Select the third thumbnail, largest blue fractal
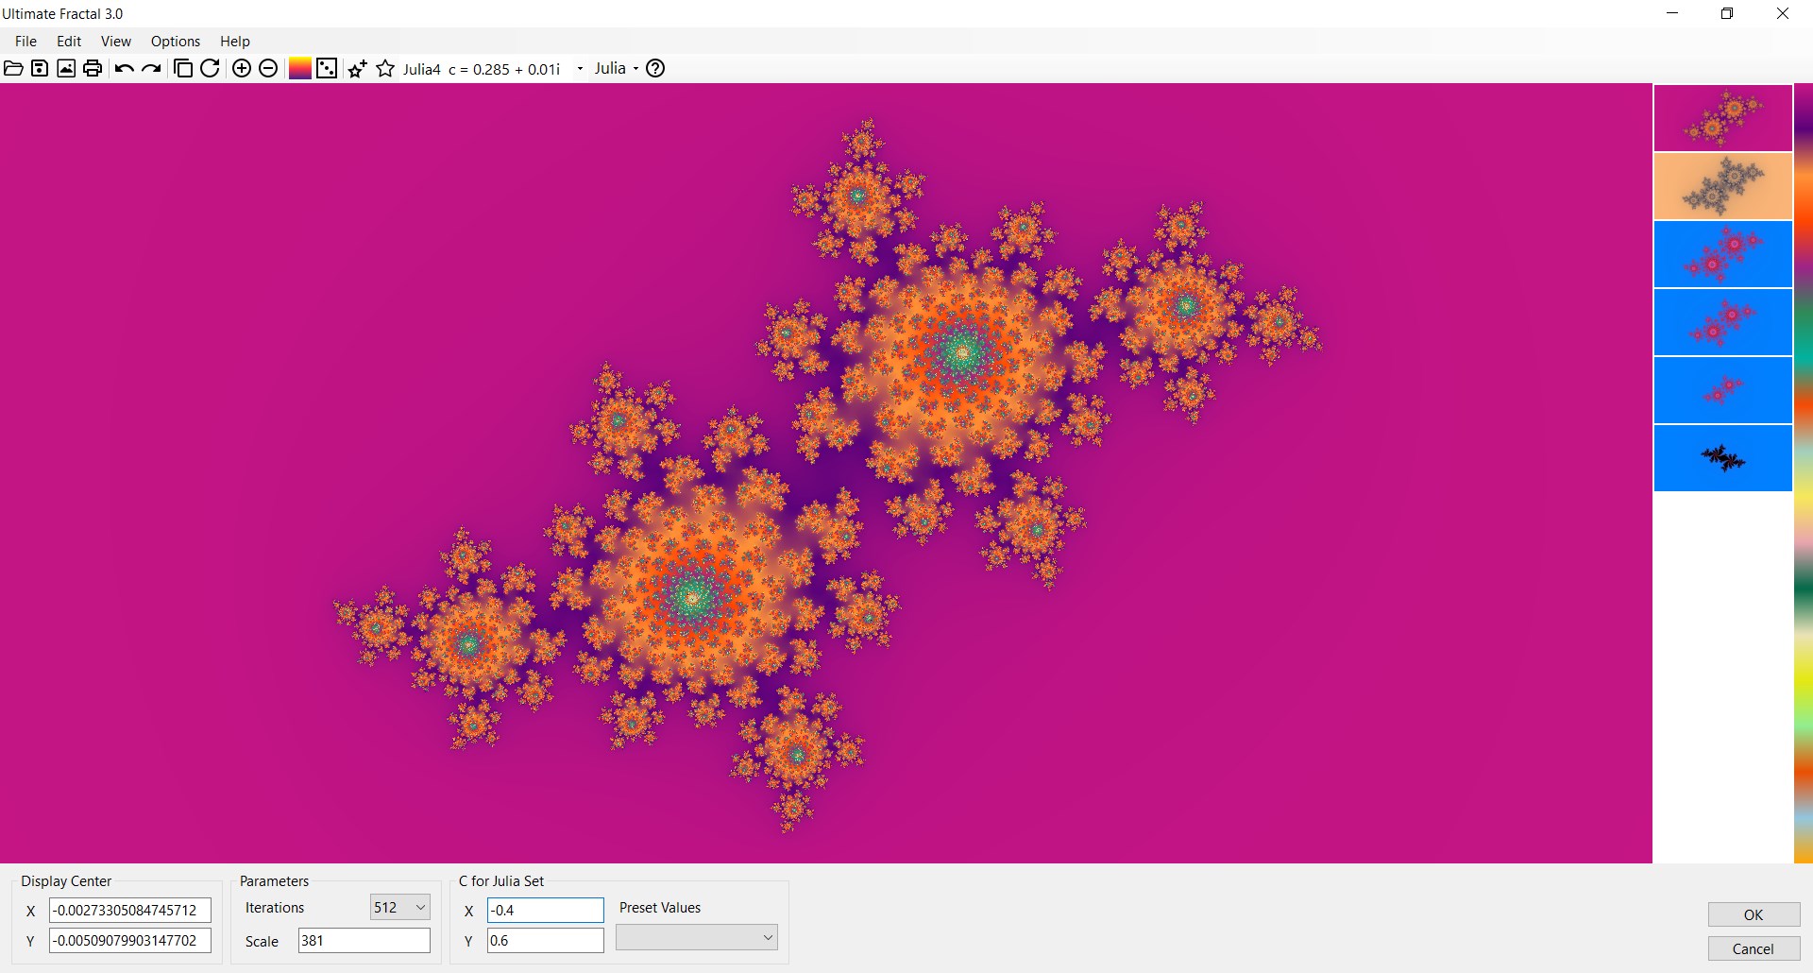This screenshot has width=1813, height=973. pos(1723,254)
